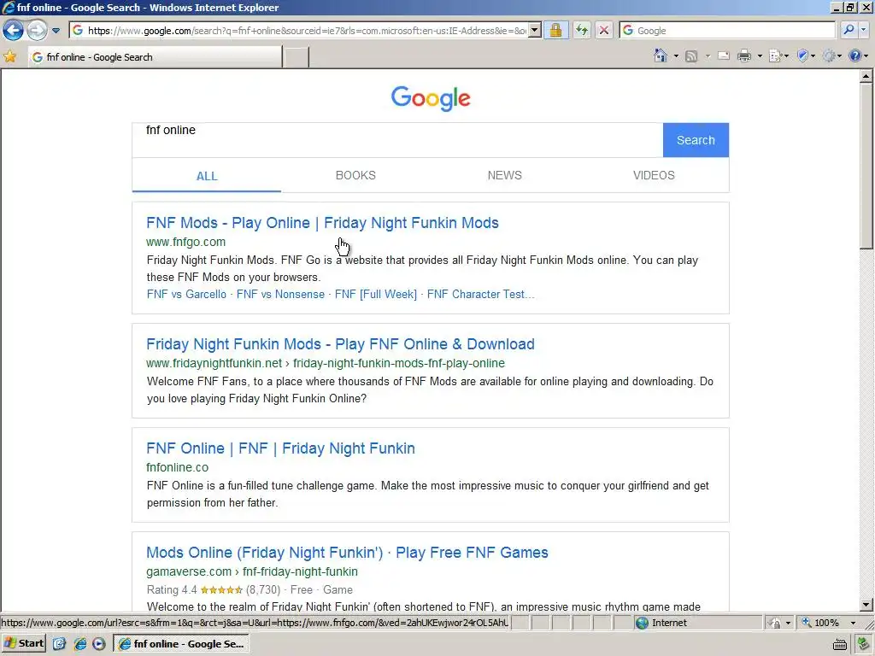Click the 'fnf online' search query field
875x656 pixels.
(x=397, y=139)
